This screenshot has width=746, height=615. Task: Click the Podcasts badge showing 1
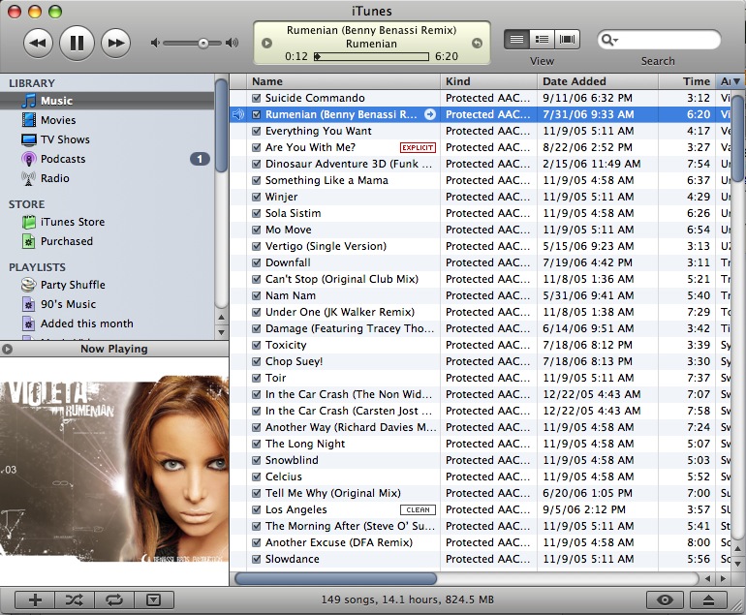point(200,159)
